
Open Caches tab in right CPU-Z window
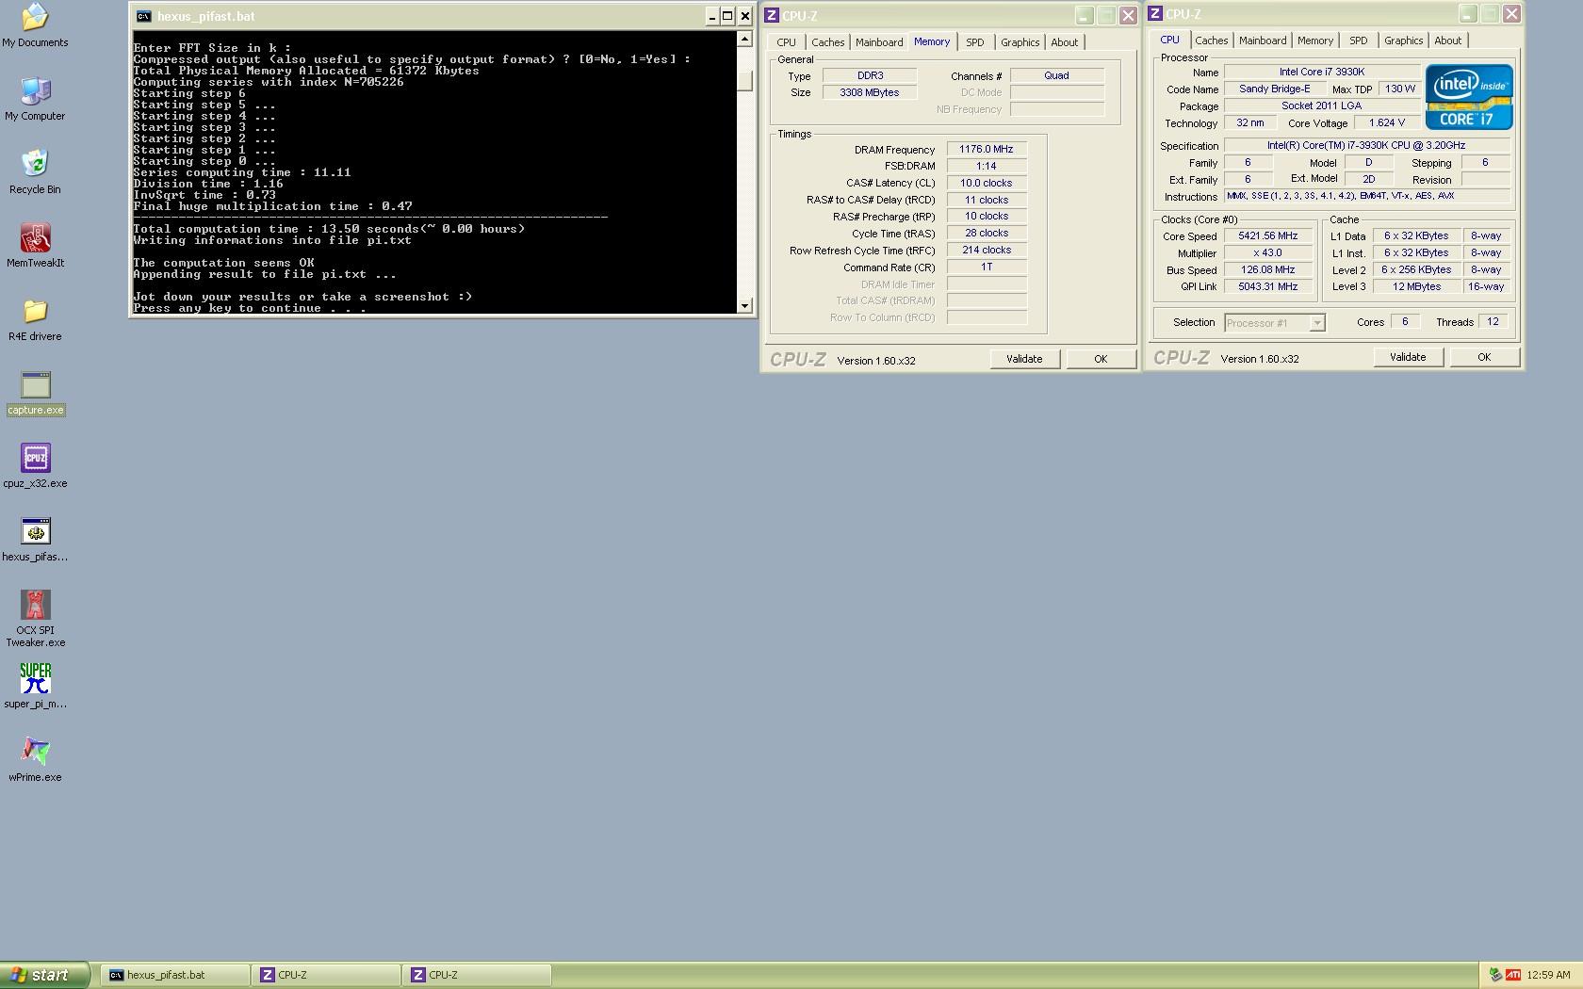[1211, 41]
